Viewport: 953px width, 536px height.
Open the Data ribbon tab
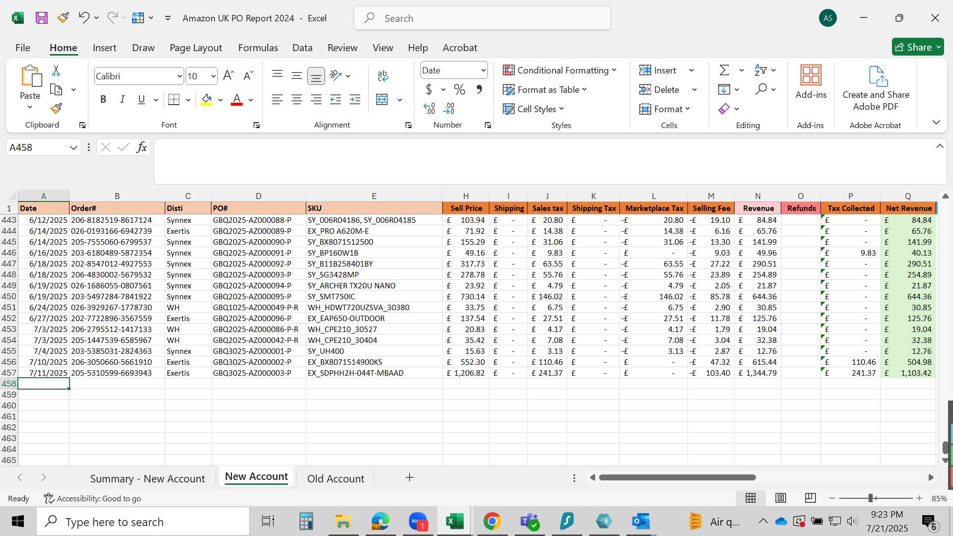tap(302, 48)
